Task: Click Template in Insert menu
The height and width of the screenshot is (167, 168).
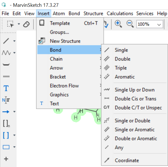Action: tap(60, 23)
